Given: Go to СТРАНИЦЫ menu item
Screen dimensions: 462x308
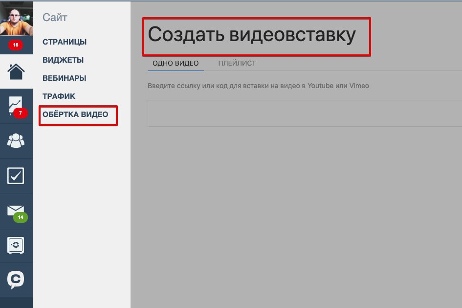Looking at the screenshot, I should [x=65, y=42].
